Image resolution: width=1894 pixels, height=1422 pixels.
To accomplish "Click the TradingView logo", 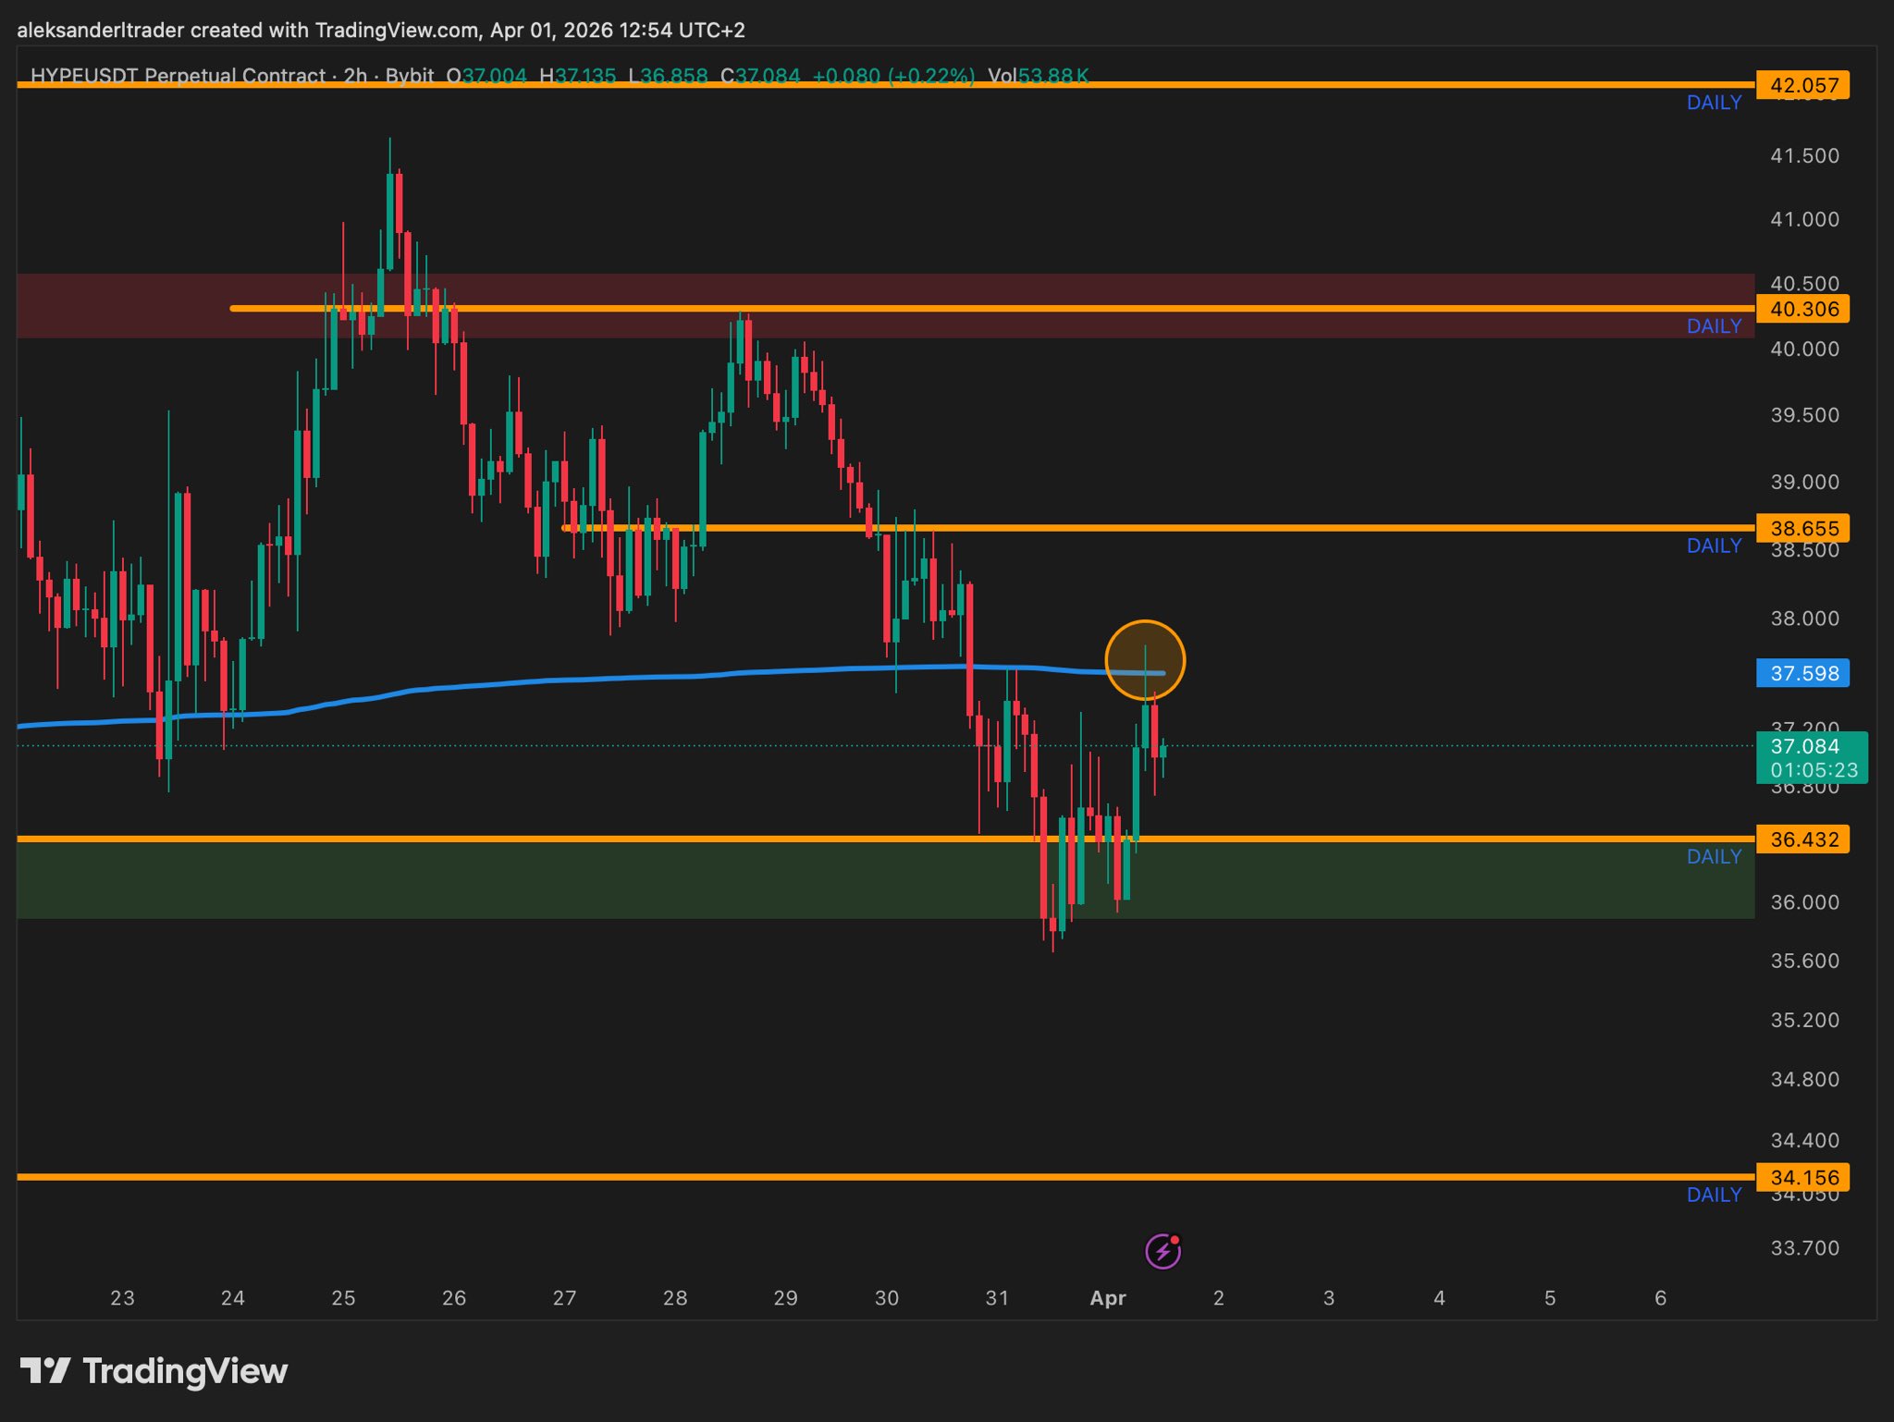I will [x=154, y=1370].
